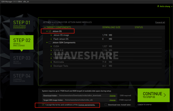Click the user profile icon beside Hello zhang

158,6
